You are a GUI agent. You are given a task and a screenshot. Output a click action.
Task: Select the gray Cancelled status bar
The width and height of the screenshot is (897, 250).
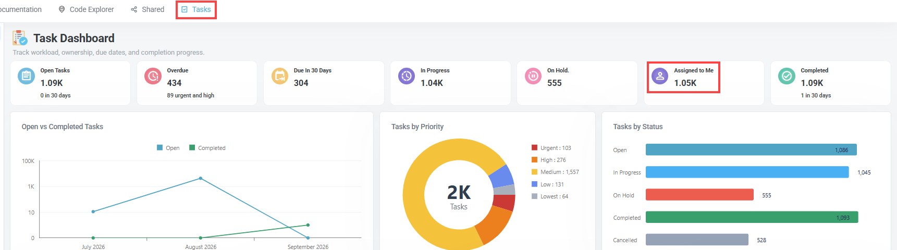pos(697,240)
